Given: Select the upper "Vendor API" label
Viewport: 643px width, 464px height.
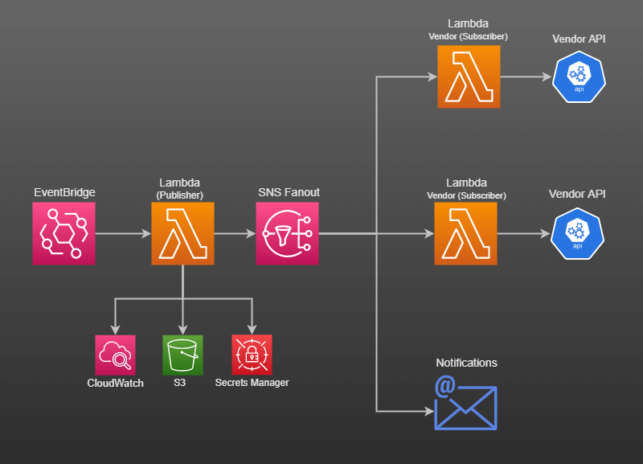Looking at the screenshot, I should (x=579, y=39).
